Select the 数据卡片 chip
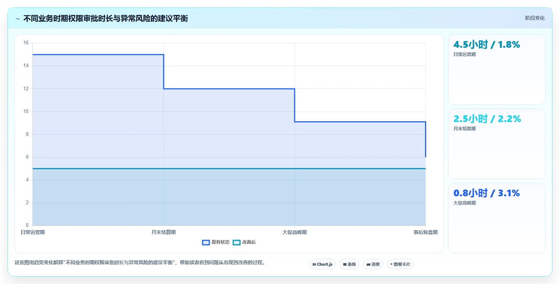 (400, 264)
